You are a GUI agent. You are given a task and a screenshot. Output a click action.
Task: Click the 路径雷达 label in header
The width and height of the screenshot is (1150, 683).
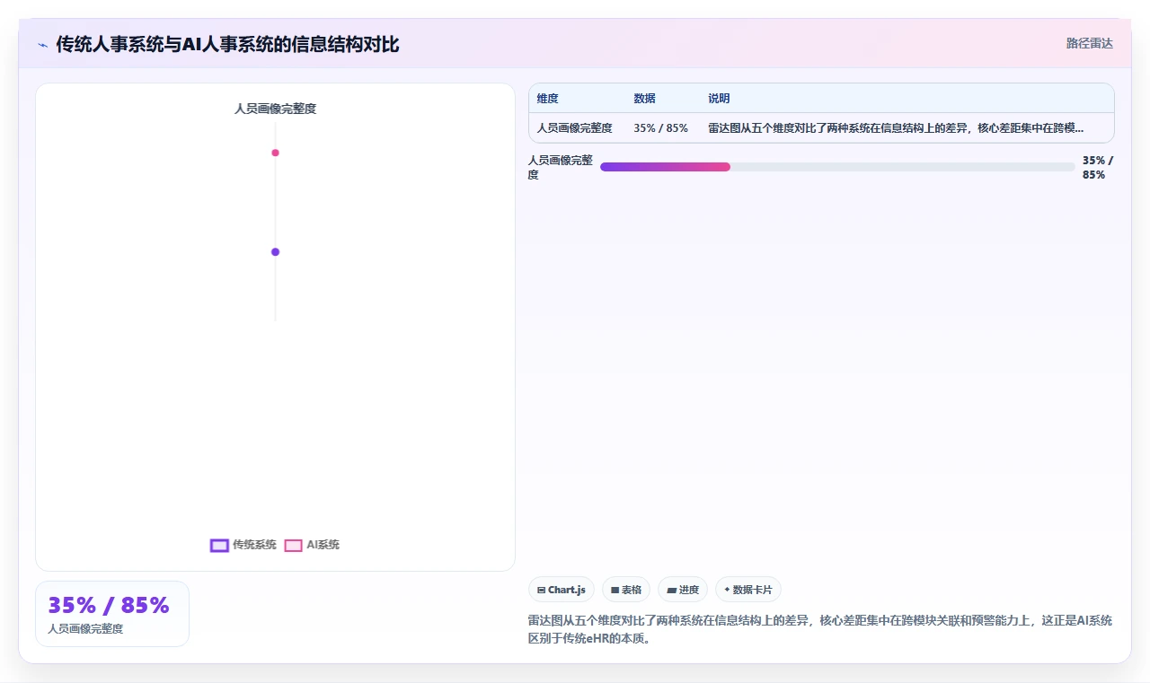pos(1089,43)
